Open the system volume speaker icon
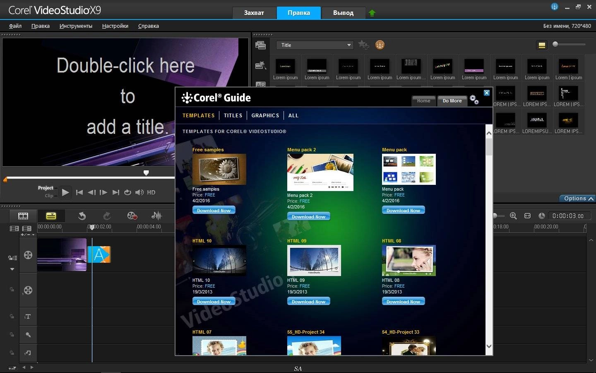The width and height of the screenshot is (596, 373). pos(139,192)
